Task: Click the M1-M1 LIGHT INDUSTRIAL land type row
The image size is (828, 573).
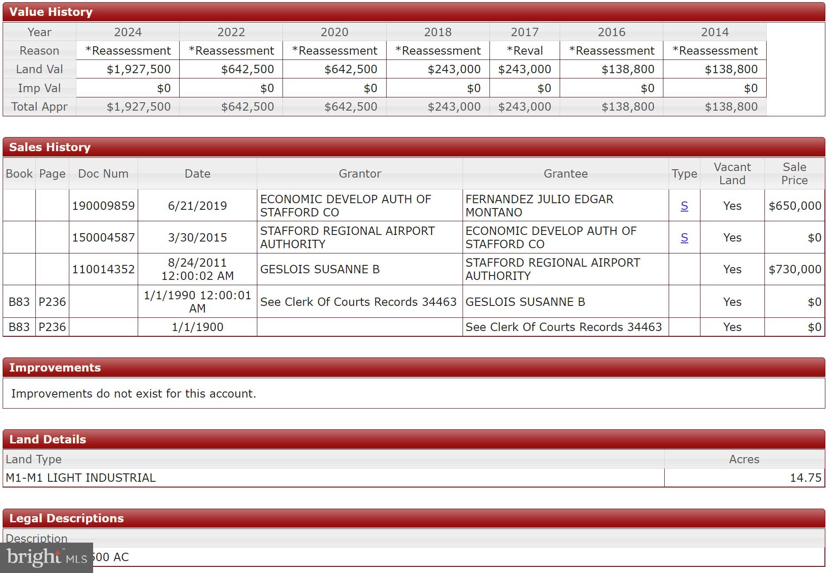Action: 81,478
